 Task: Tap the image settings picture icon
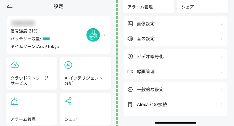tap(130, 24)
